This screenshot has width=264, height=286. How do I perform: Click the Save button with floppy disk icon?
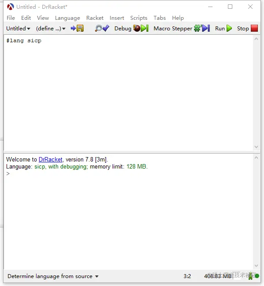point(77,28)
